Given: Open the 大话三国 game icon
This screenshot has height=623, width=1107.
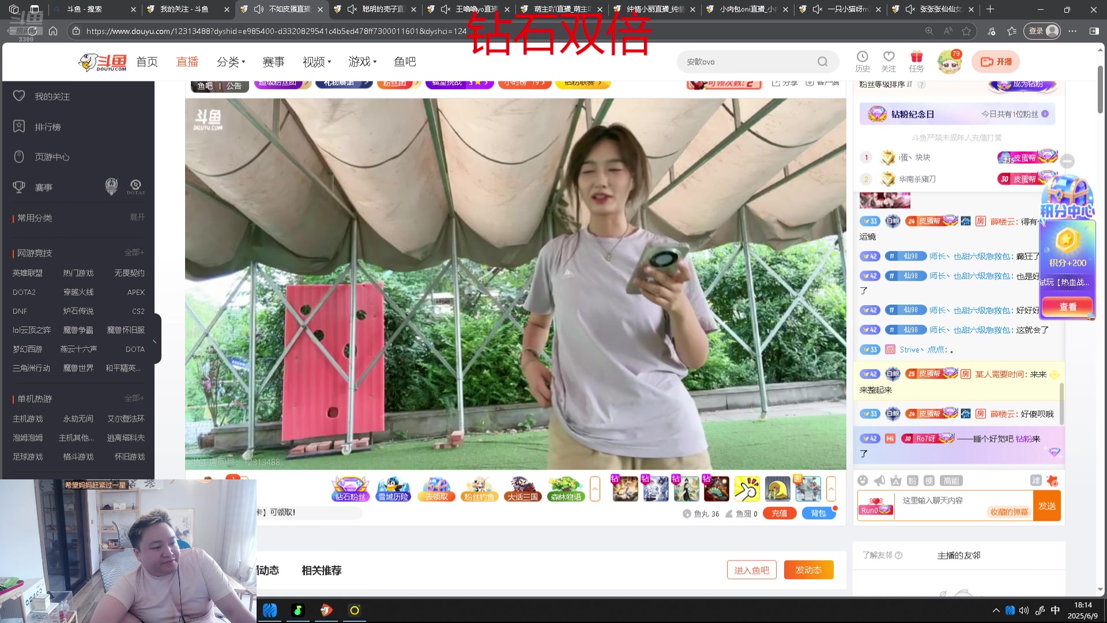Looking at the screenshot, I should tap(522, 489).
